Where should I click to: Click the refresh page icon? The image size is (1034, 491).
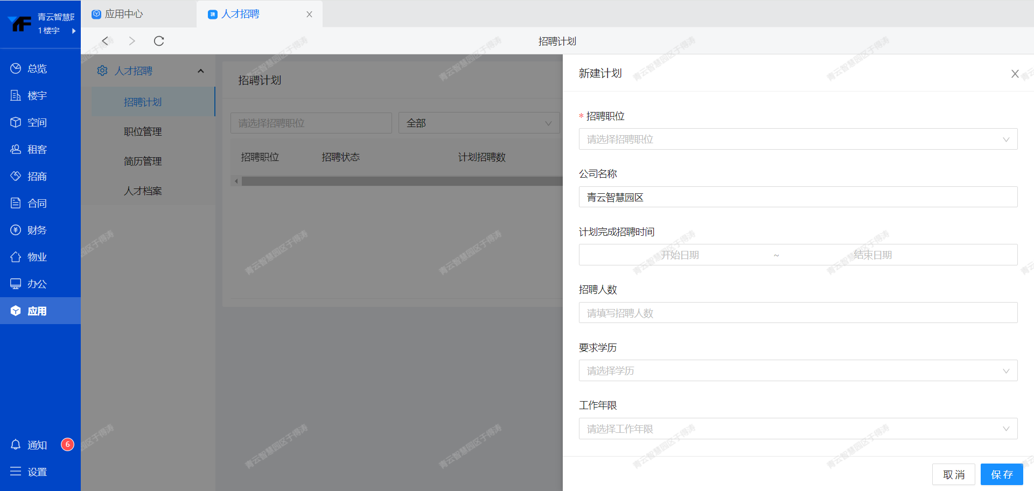coord(159,41)
